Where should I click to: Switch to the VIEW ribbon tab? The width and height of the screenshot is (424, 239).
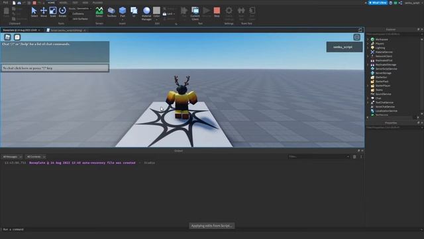pos(85,3)
